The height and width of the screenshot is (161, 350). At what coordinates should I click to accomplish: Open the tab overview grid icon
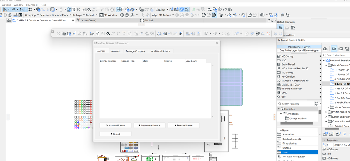tap(8, 21)
